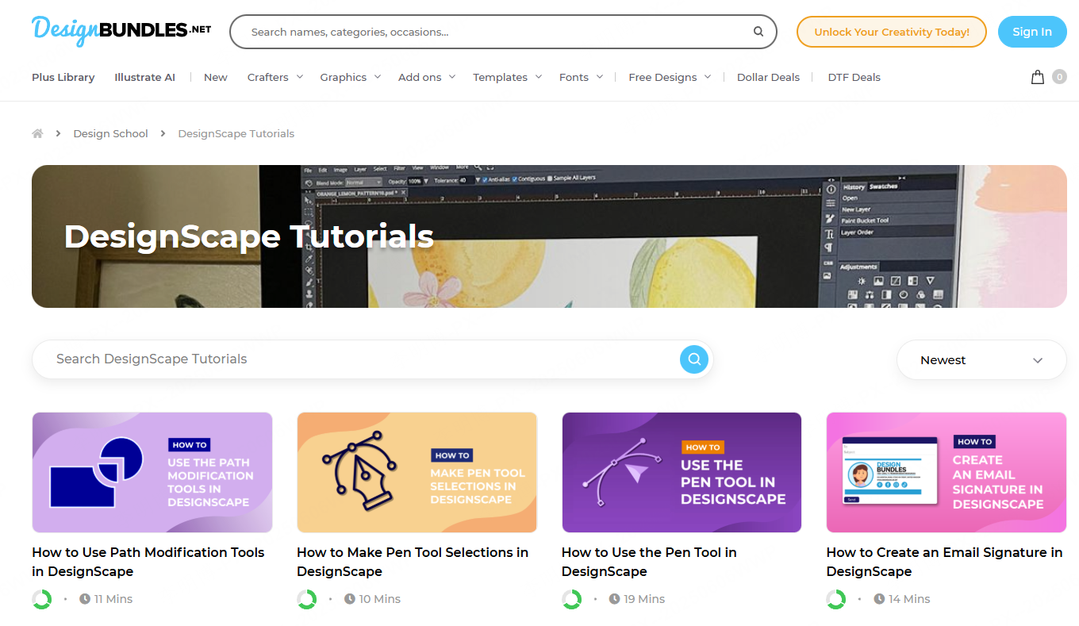The image size is (1079, 626).
Task: Open the Design School breadcrumb link
Action: (110, 133)
